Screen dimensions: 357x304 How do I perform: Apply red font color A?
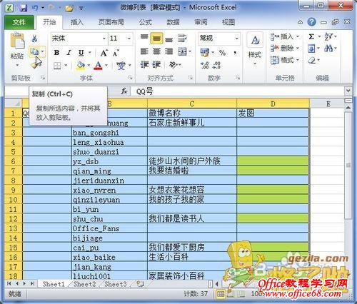[x=99, y=65]
